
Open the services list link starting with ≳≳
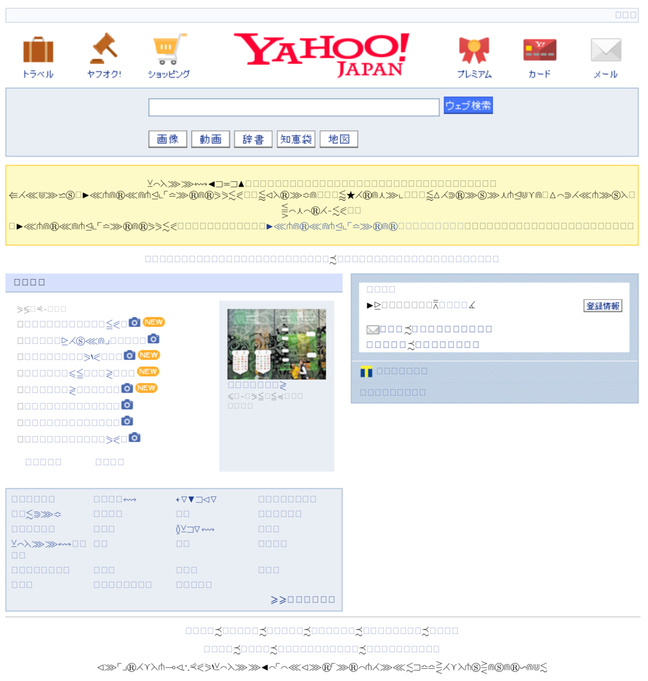[303, 600]
